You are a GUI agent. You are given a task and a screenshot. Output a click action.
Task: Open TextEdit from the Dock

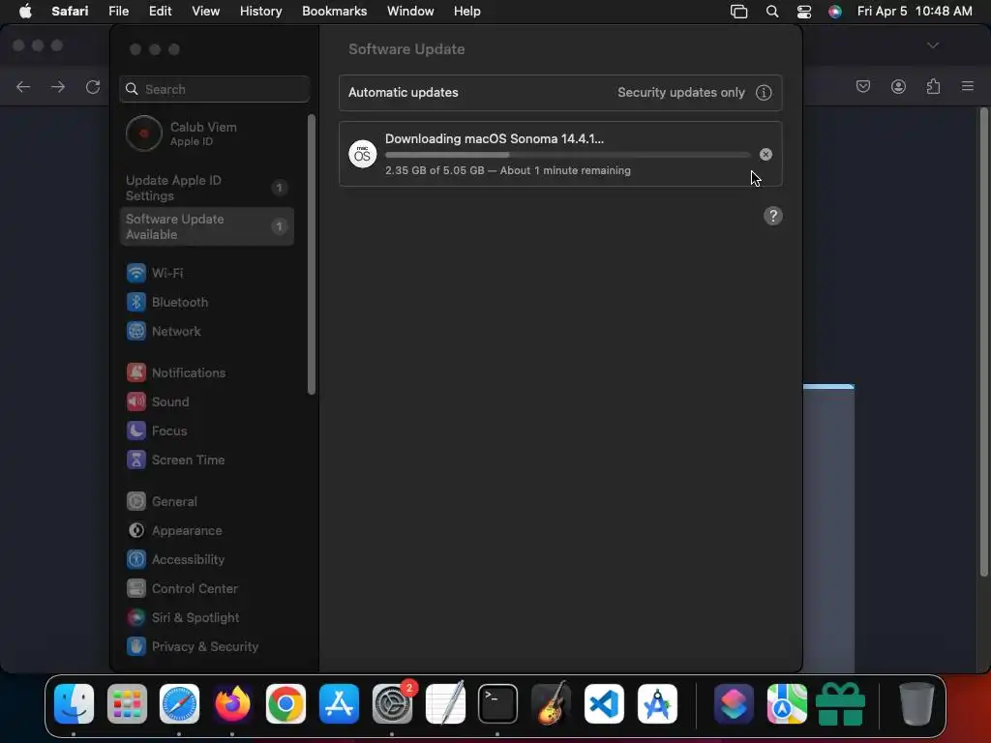[x=445, y=704]
